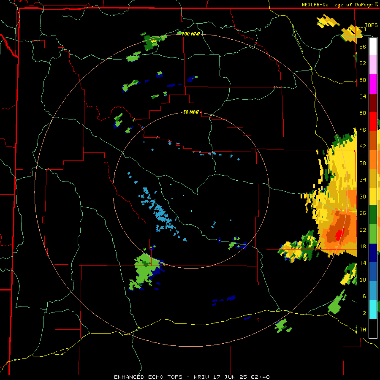The width and height of the screenshot is (380, 380).
Task: Pick the dark orange legend swatch
Action: click(x=373, y=140)
